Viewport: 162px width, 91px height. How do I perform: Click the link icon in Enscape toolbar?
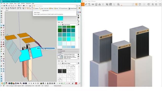tap(86, 4)
